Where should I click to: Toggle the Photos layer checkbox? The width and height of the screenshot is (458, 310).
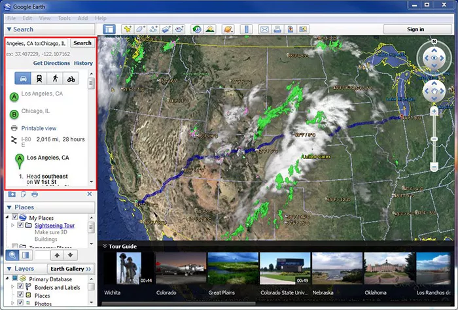[20, 302]
